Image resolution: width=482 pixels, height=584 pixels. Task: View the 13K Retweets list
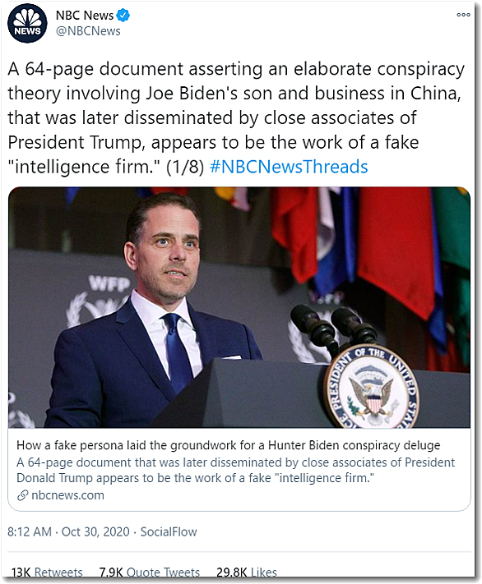[x=47, y=572]
